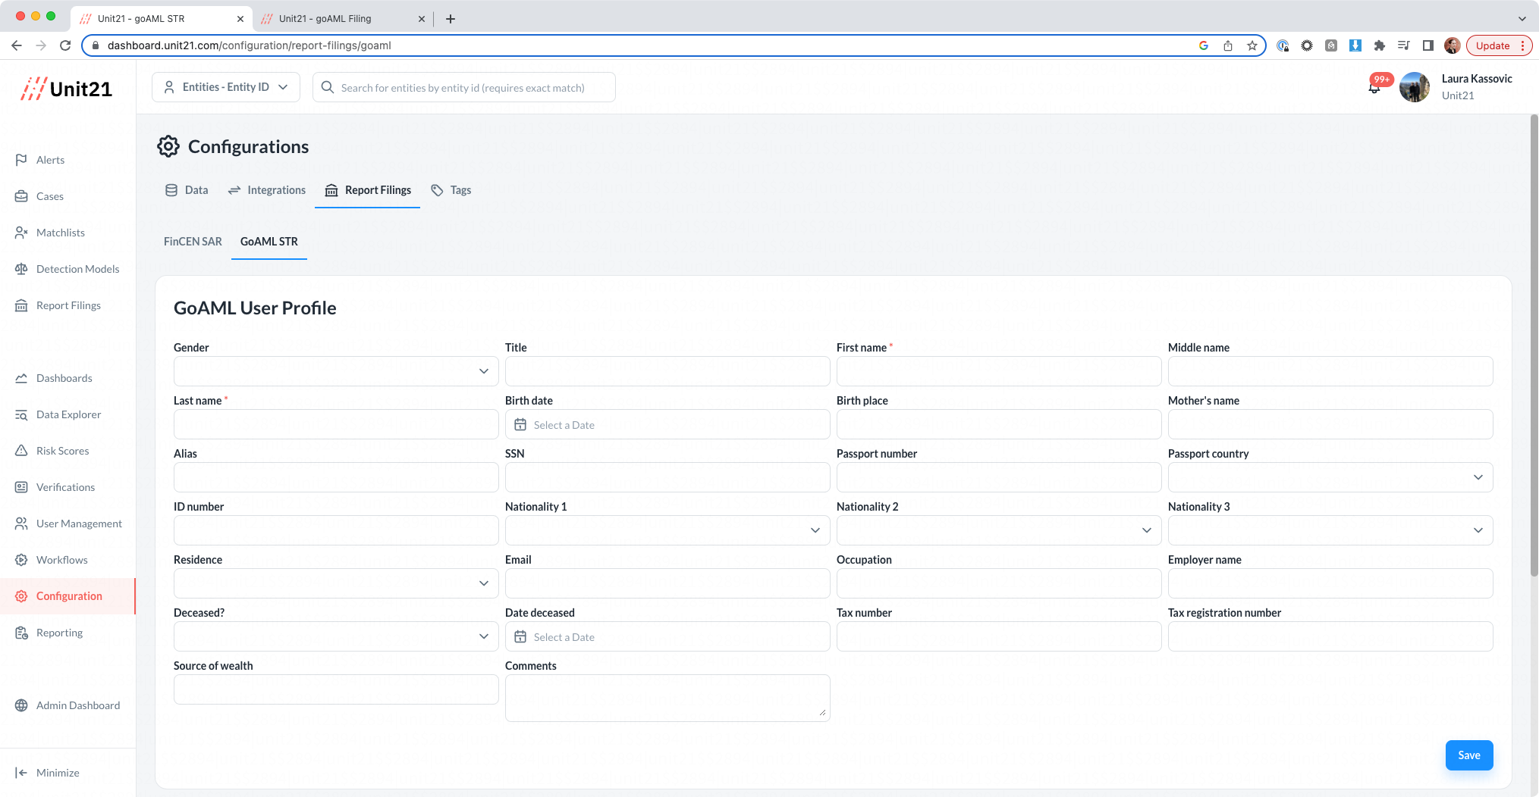Open a new browser tab

click(x=451, y=19)
